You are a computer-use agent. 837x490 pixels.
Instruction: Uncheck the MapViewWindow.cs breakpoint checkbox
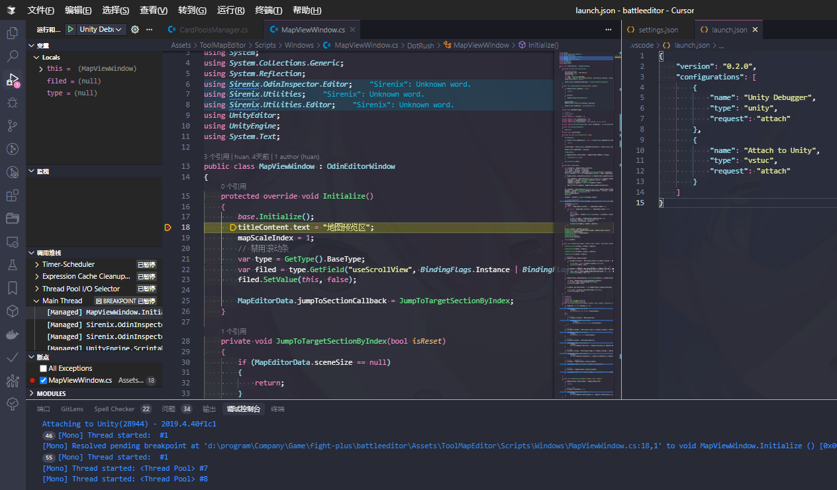[43, 380]
